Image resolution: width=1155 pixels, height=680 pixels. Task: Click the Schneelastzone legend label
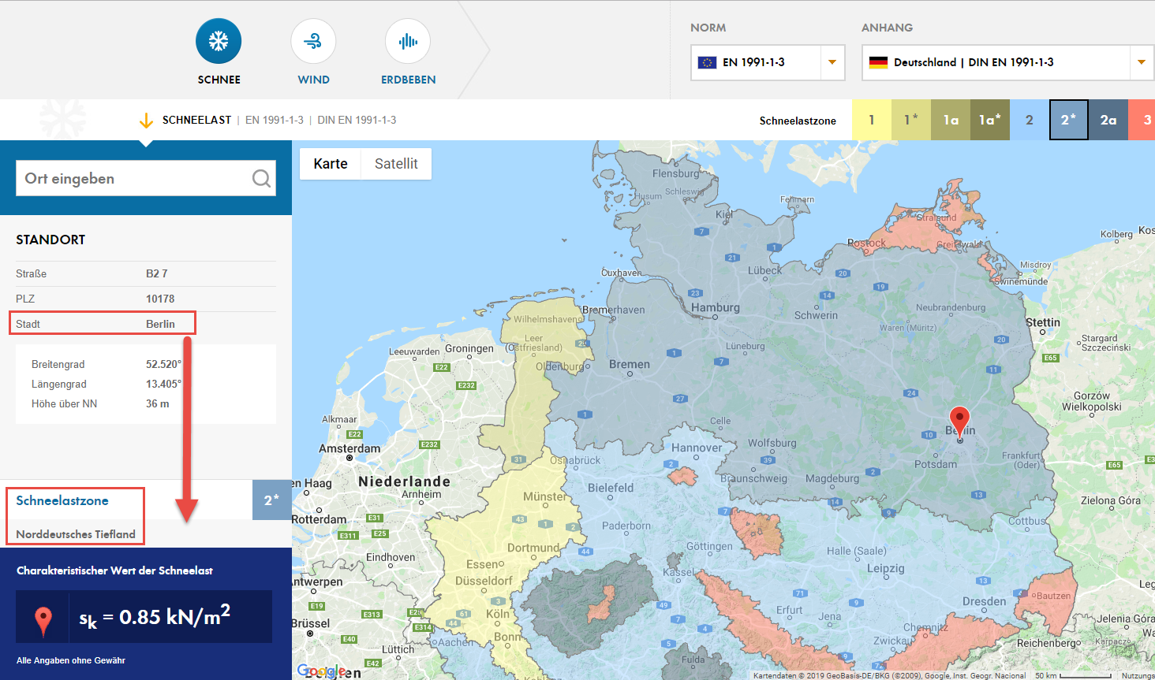tap(798, 121)
